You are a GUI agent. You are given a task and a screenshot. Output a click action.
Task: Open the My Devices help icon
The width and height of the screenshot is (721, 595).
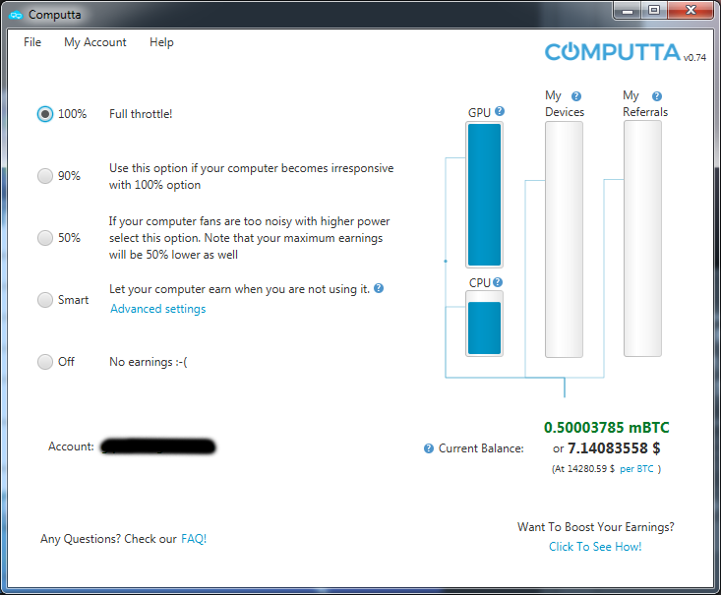[x=576, y=96]
